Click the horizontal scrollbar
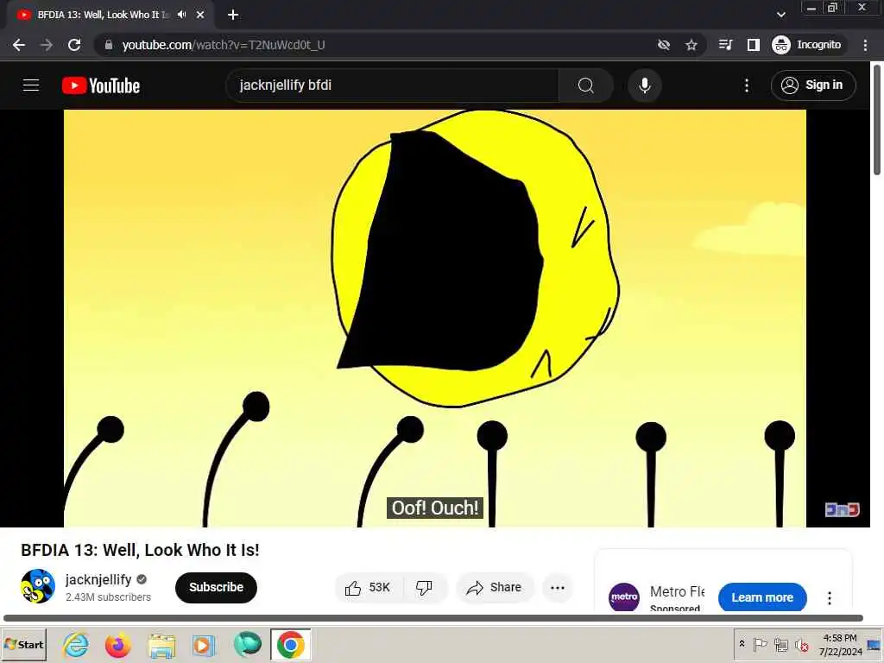884x663 pixels. pos(433,618)
